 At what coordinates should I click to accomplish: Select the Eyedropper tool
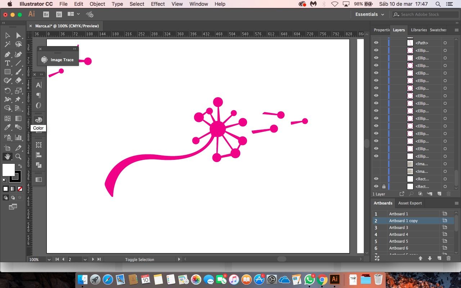[x=7, y=127]
